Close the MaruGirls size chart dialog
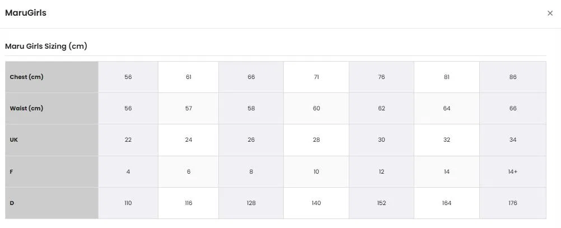 550,13
